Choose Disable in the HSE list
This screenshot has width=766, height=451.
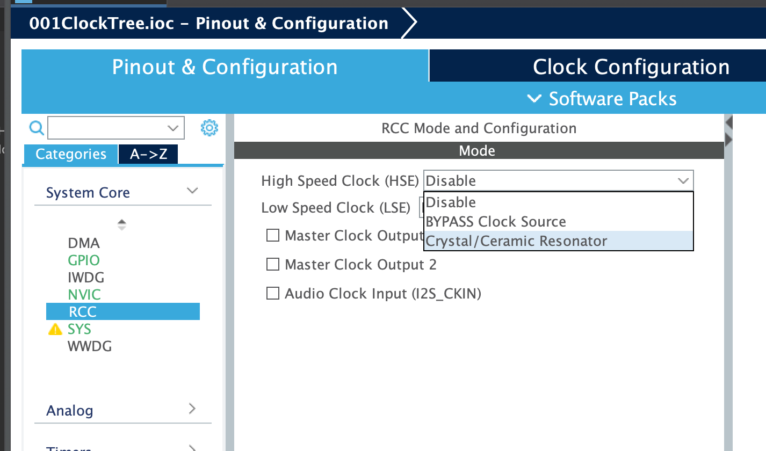pos(559,202)
